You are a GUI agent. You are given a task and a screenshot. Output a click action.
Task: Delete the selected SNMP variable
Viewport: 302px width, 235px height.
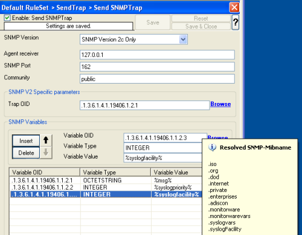(x=26, y=153)
